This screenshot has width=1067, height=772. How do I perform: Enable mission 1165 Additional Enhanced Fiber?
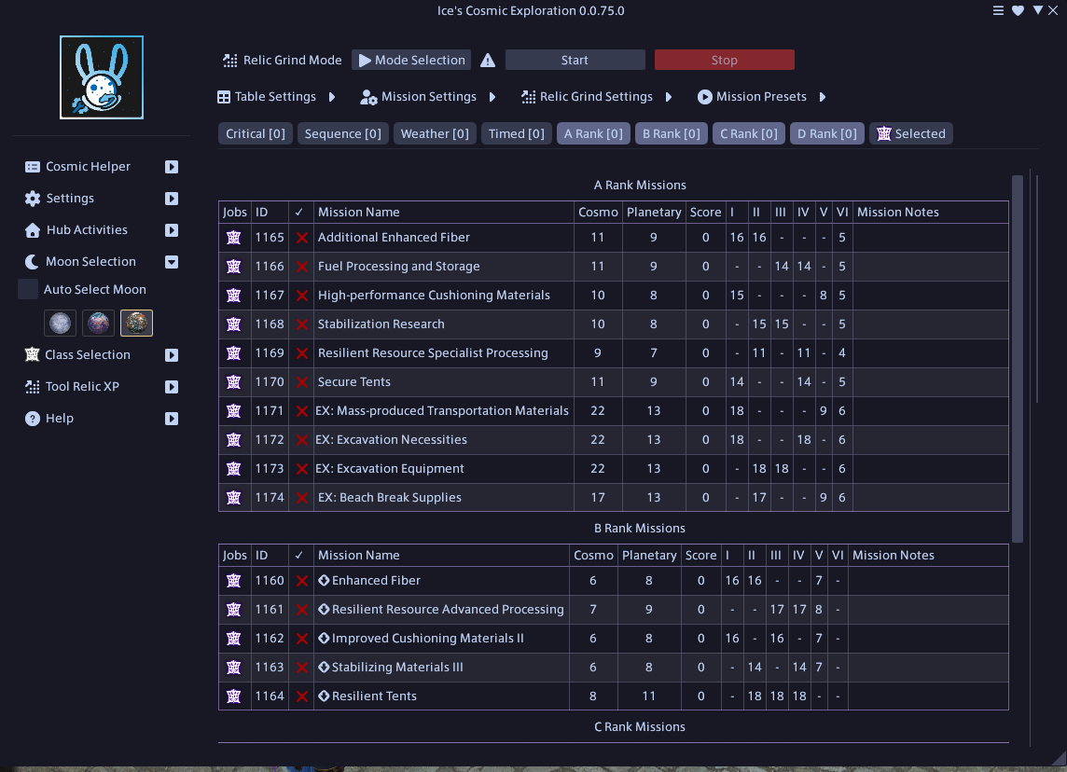click(301, 238)
